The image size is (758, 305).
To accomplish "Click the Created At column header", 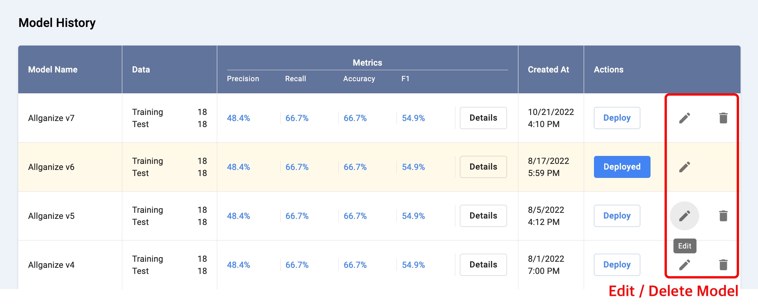I will pos(548,70).
